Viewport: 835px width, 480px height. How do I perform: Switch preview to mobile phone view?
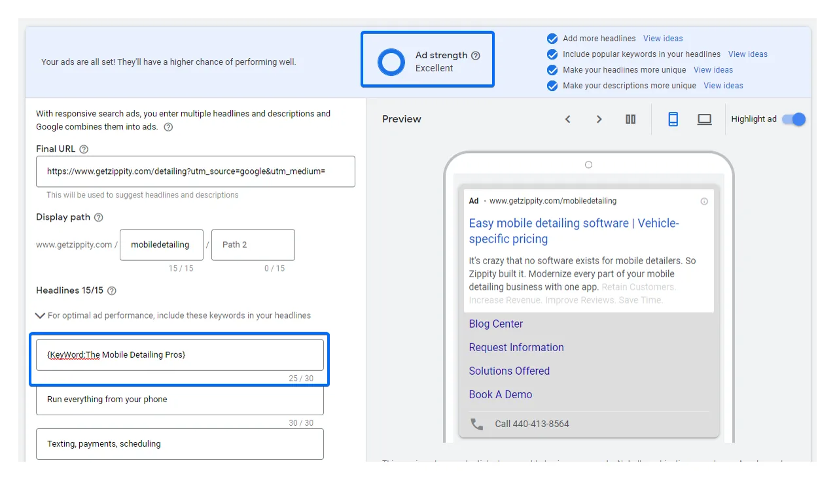[x=673, y=119]
